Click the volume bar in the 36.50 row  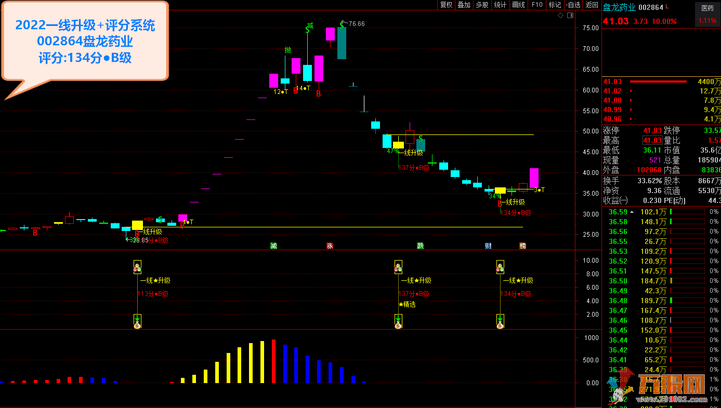tap(687, 281)
